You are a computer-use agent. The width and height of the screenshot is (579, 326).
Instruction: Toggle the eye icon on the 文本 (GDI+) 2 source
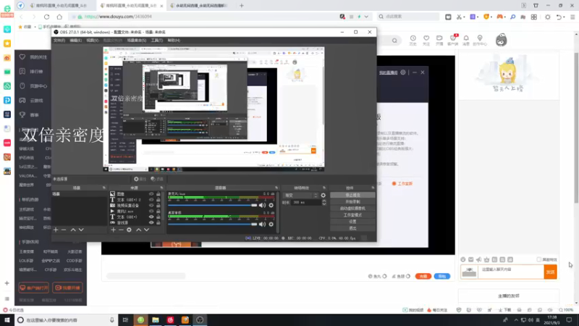pos(151,200)
